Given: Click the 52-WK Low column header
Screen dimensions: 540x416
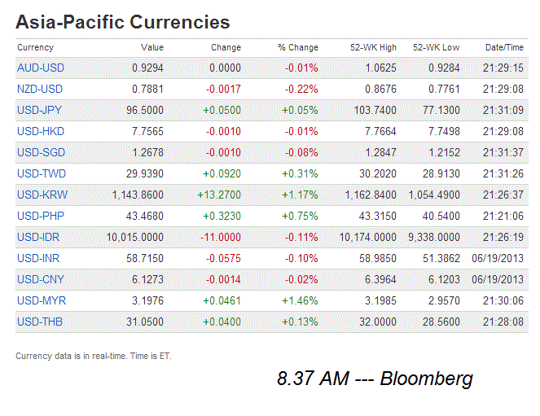Looking at the screenshot, I should coord(437,47).
